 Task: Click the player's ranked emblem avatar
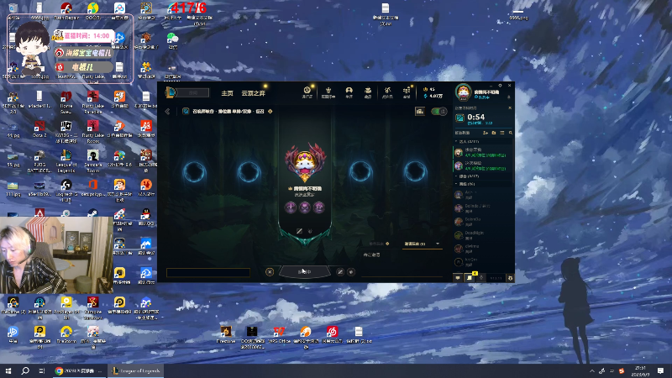click(305, 163)
